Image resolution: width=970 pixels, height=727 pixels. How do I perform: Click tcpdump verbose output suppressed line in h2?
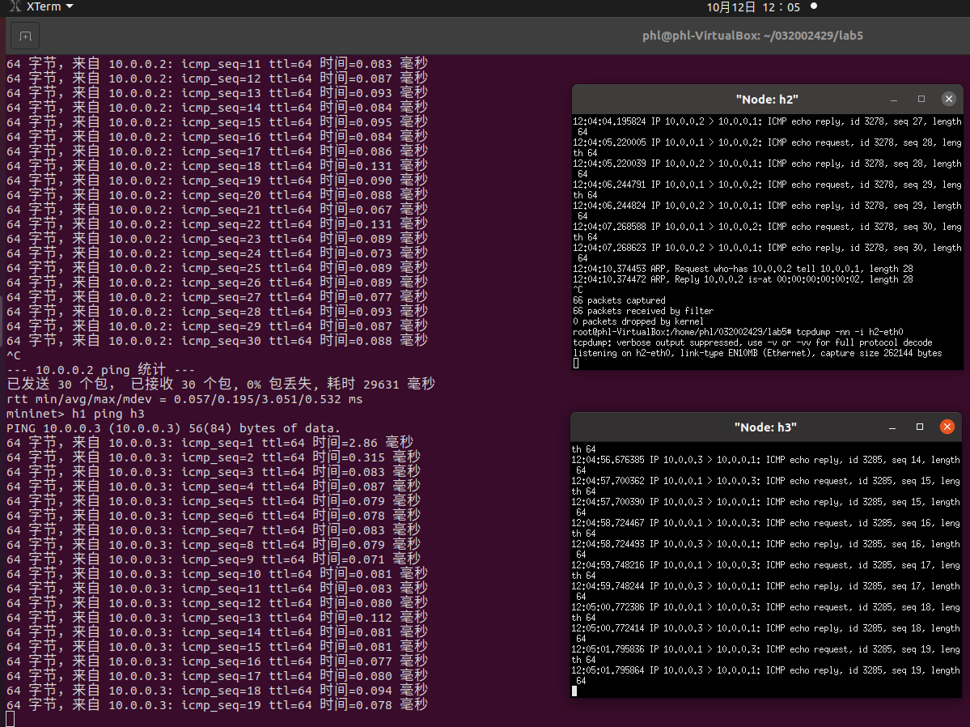pyautogui.click(x=752, y=342)
